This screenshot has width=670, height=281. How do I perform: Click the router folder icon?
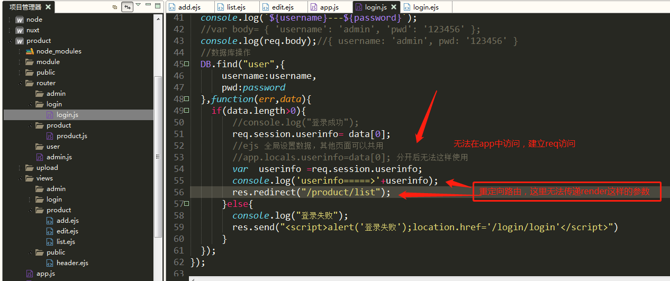pos(30,83)
